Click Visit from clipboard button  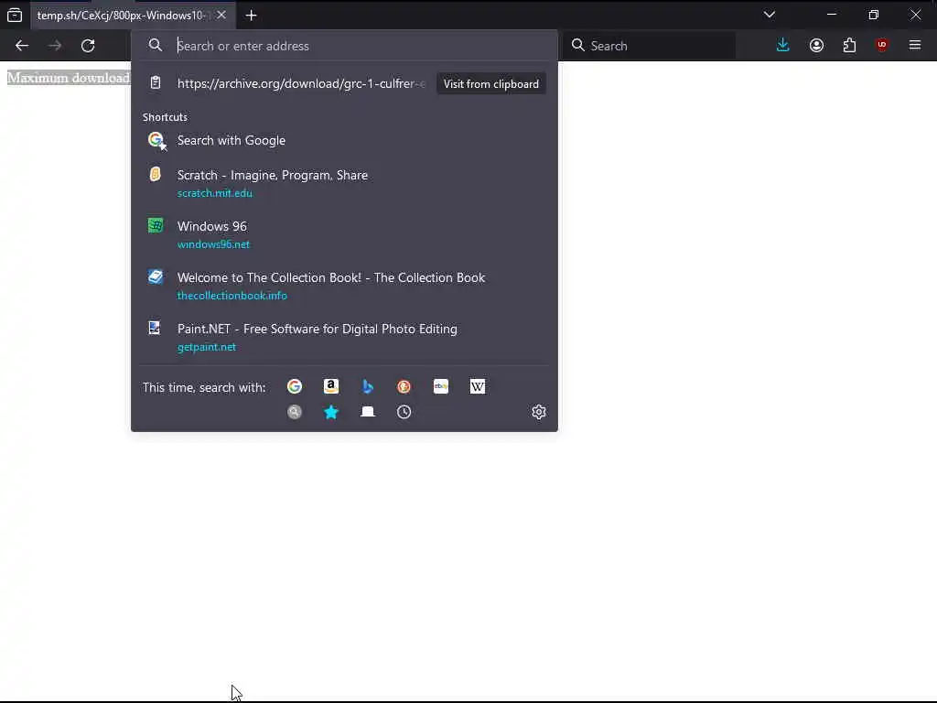(491, 83)
